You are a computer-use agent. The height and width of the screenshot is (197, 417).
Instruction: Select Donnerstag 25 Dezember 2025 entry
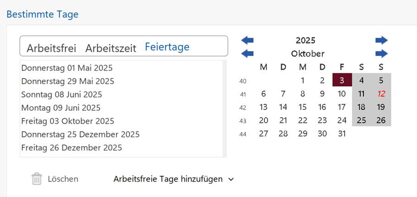point(80,135)
